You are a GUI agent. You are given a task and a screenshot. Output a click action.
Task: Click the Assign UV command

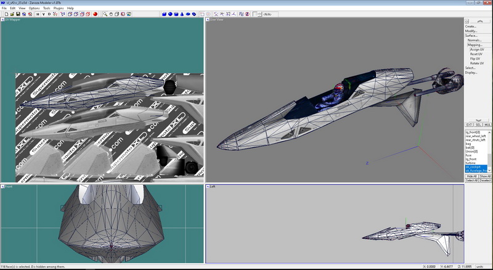tap(477, 49)
